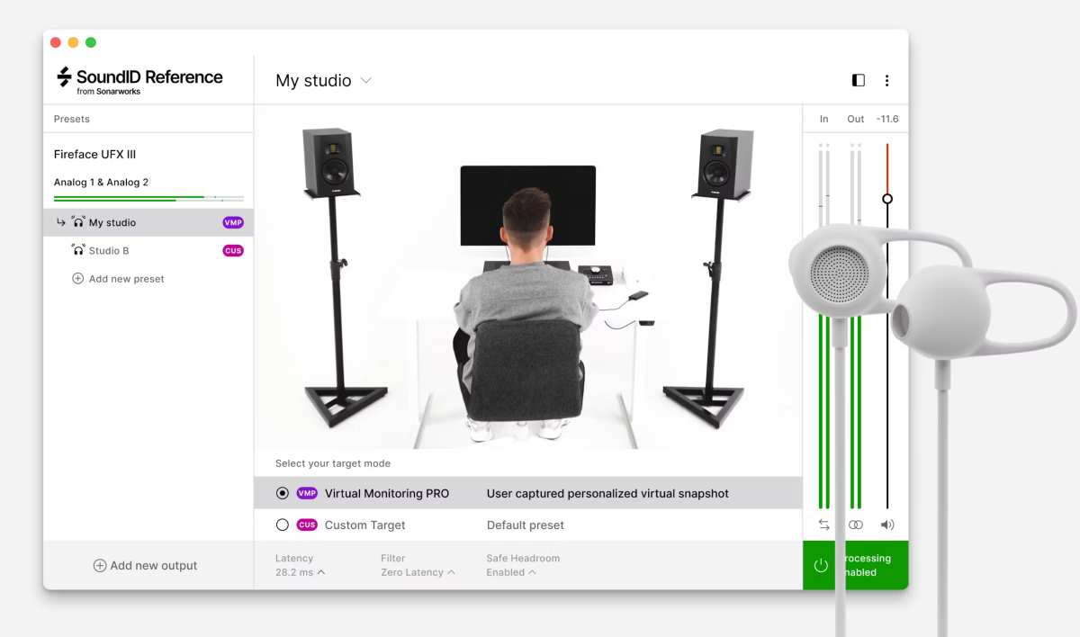Screen dimensions: 1080x637
Task: Click the VMP badge on My studio preset
Action: tap(233, 223)
